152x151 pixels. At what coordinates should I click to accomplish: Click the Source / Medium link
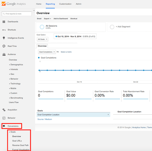pos(45,119)
